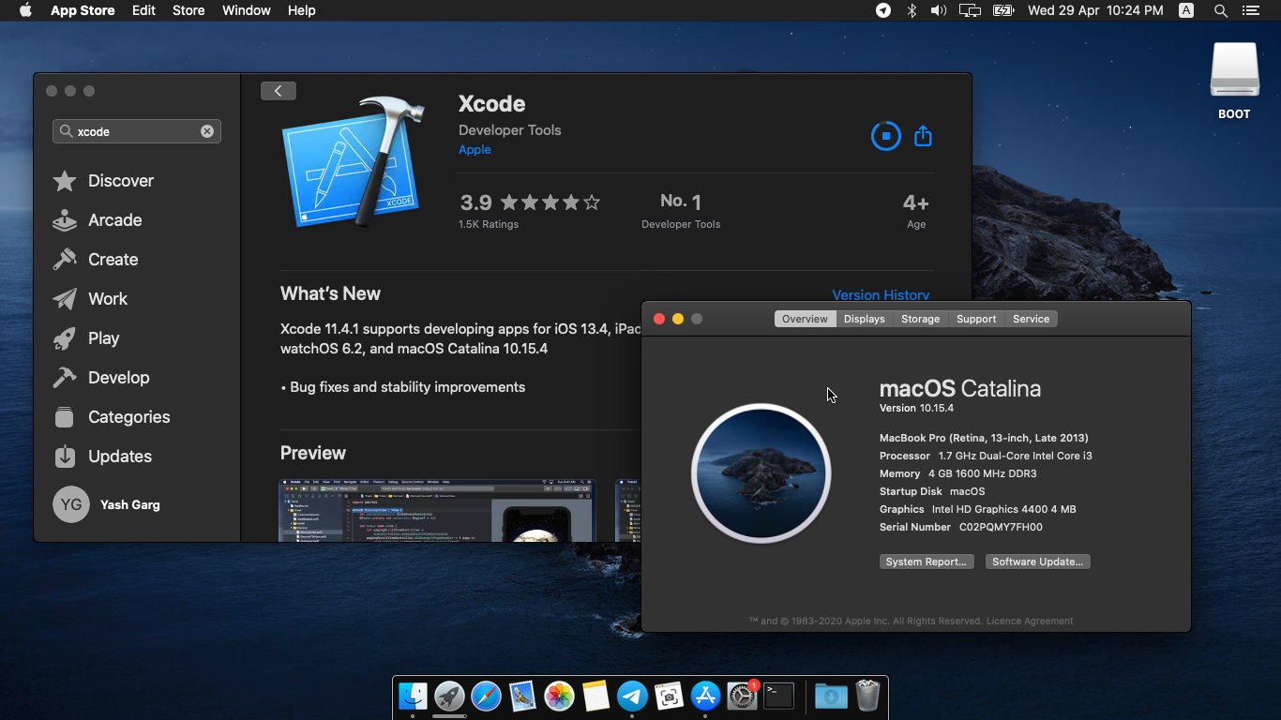
Task: Open the Categories section
Action: coord(112,417)
